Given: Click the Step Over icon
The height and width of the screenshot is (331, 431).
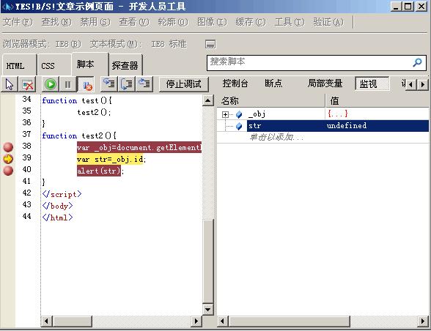Looking at the screenshot, I should click(x=126, y=83).
